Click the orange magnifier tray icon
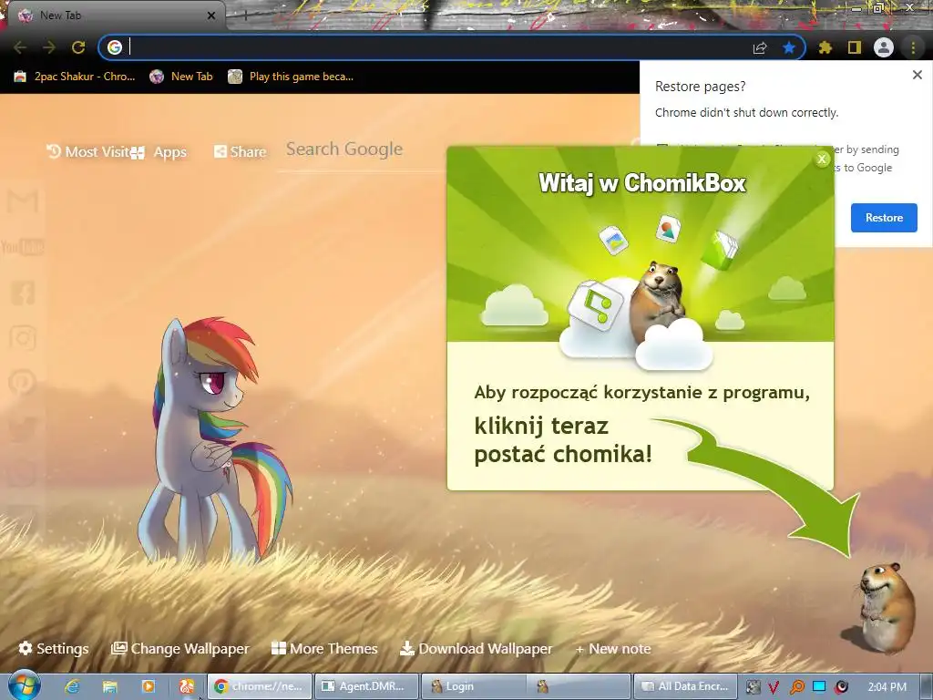Viewport: 933px width, 700px height. tap(796, 687)
